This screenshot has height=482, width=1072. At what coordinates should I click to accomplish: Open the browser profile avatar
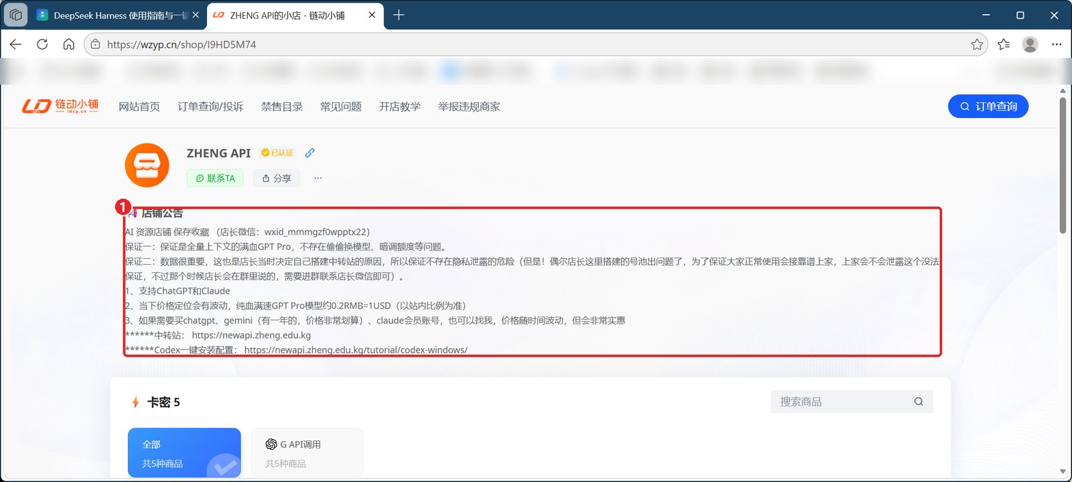(1030, 44)
